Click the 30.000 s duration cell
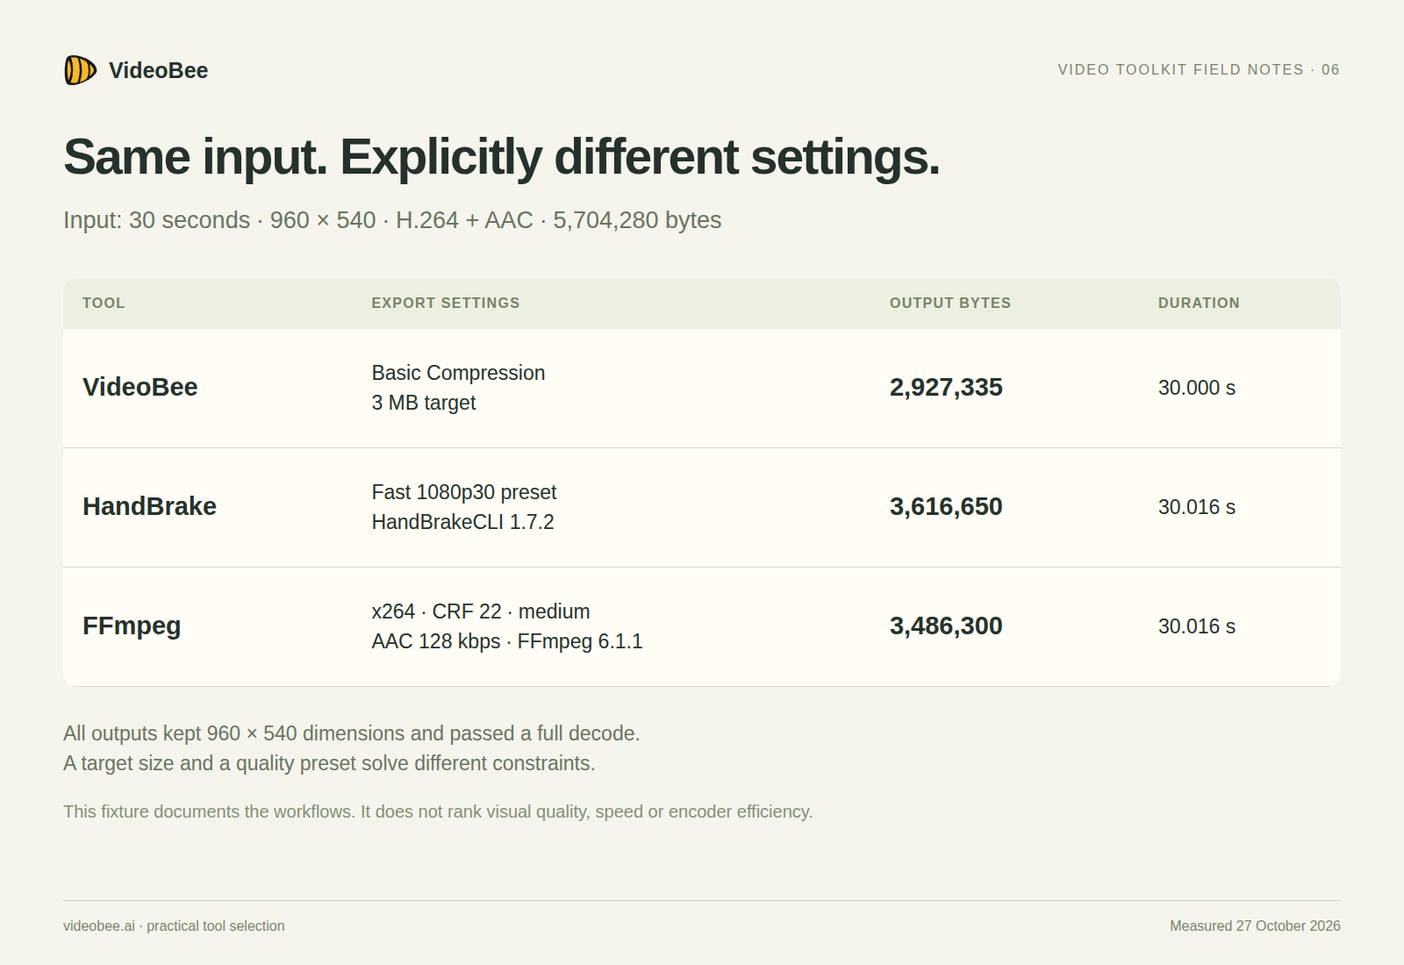1404x965 pixels. pos(1197,388)
